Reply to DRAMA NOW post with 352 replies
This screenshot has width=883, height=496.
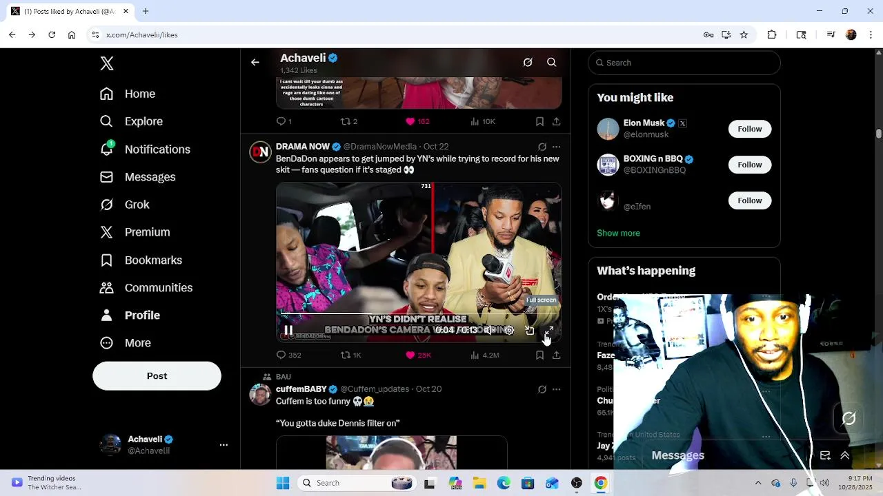288,355
